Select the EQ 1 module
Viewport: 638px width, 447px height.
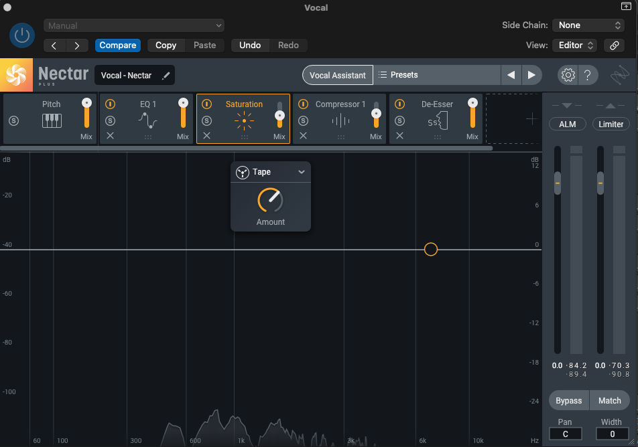pyautogui.click(x=147, y=118)
